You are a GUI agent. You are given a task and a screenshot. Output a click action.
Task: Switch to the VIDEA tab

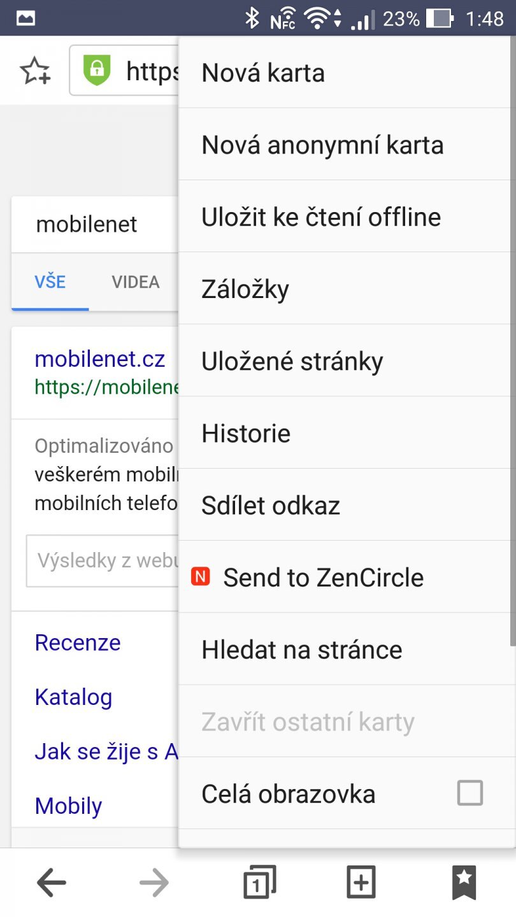pyautogui.click(x=136, y=282)
